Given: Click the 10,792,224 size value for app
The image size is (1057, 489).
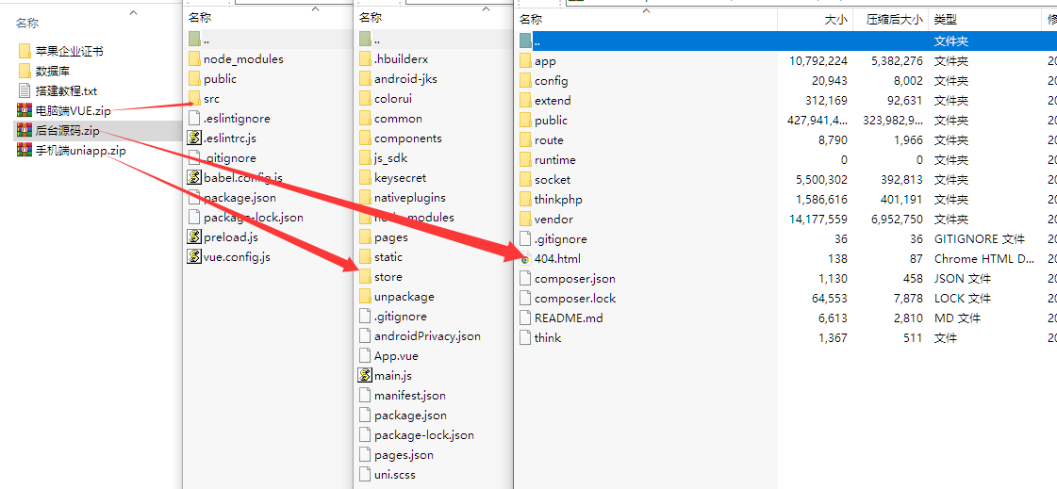Looking at the screenshot, I should tap(818, 61).
